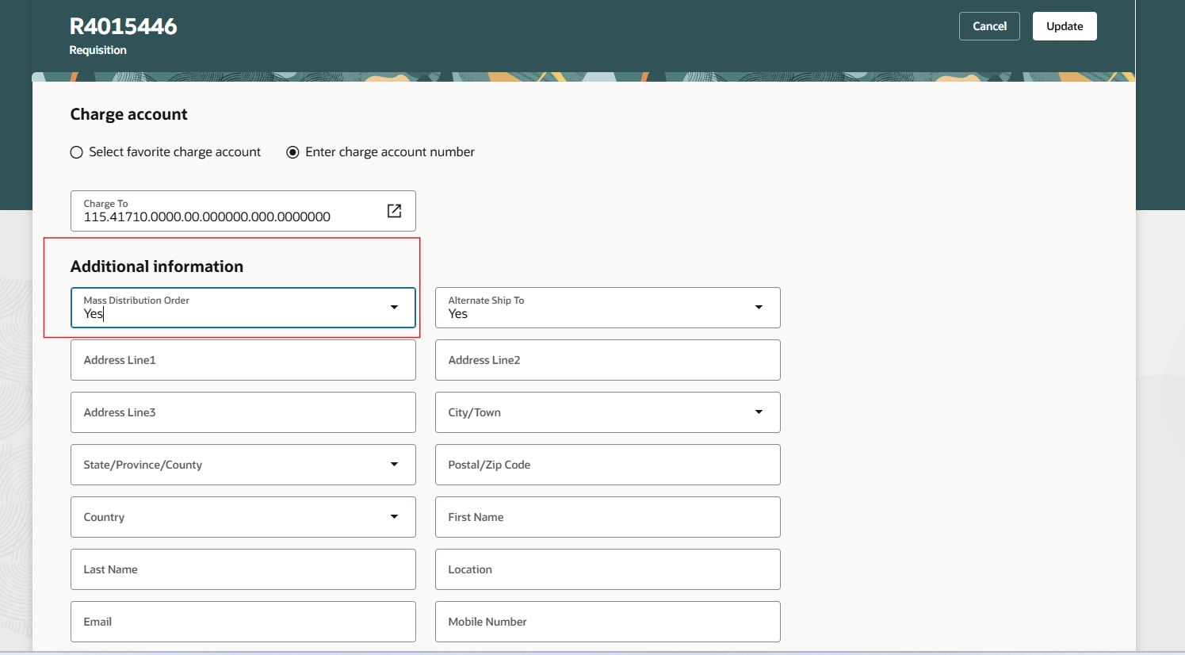Click the Postal/Zip Code field

pos(607,465)
